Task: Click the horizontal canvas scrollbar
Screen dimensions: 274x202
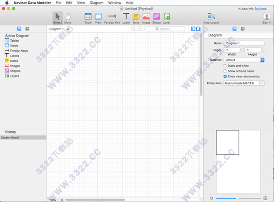Action: [x=95, y=200]
